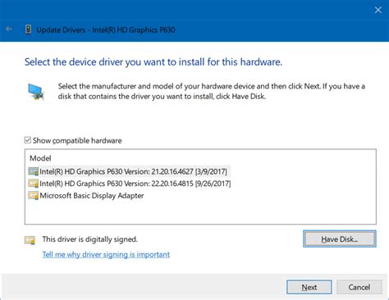Click the Update Drivers window title text
389x300 pixels.
pyautogui.click(x=106, y=30)
